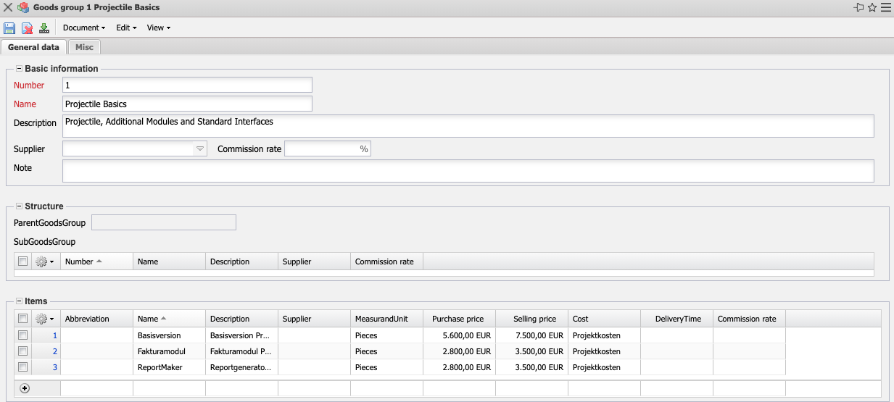This screenshot has width=894, height=402.
Task: Open gear settings in the Items table header
Action: tap(45, 319)
